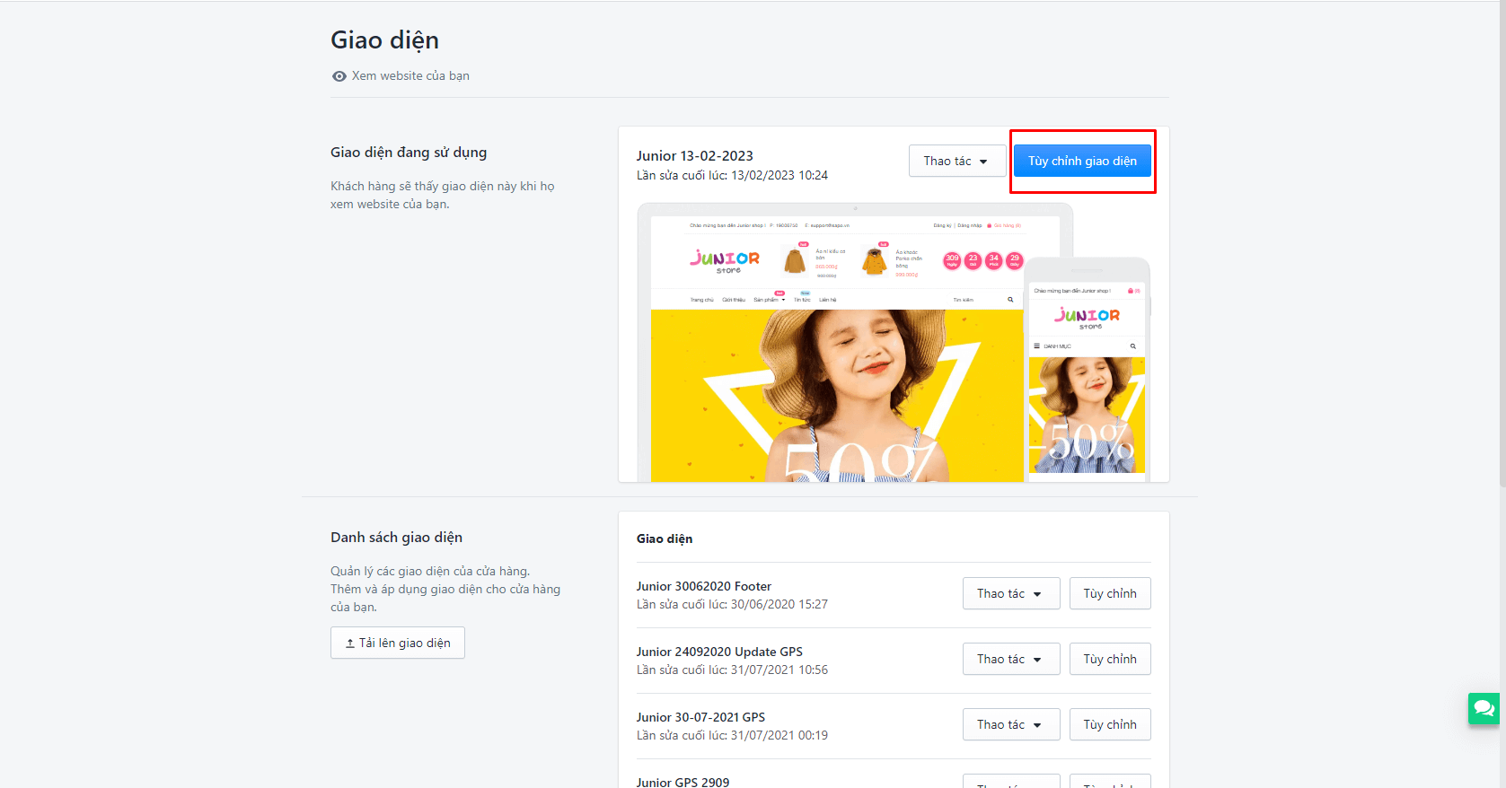Click Tùy chỉnh giao diện button
This screenshot has height=788, width=1506.
(x=1082, y=162)
